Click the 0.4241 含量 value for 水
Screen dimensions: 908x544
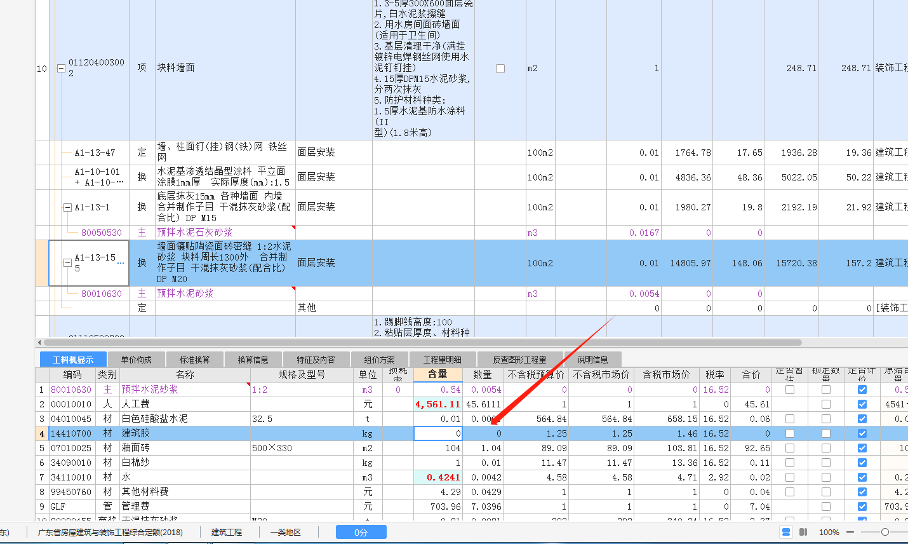tap(437, 477)
